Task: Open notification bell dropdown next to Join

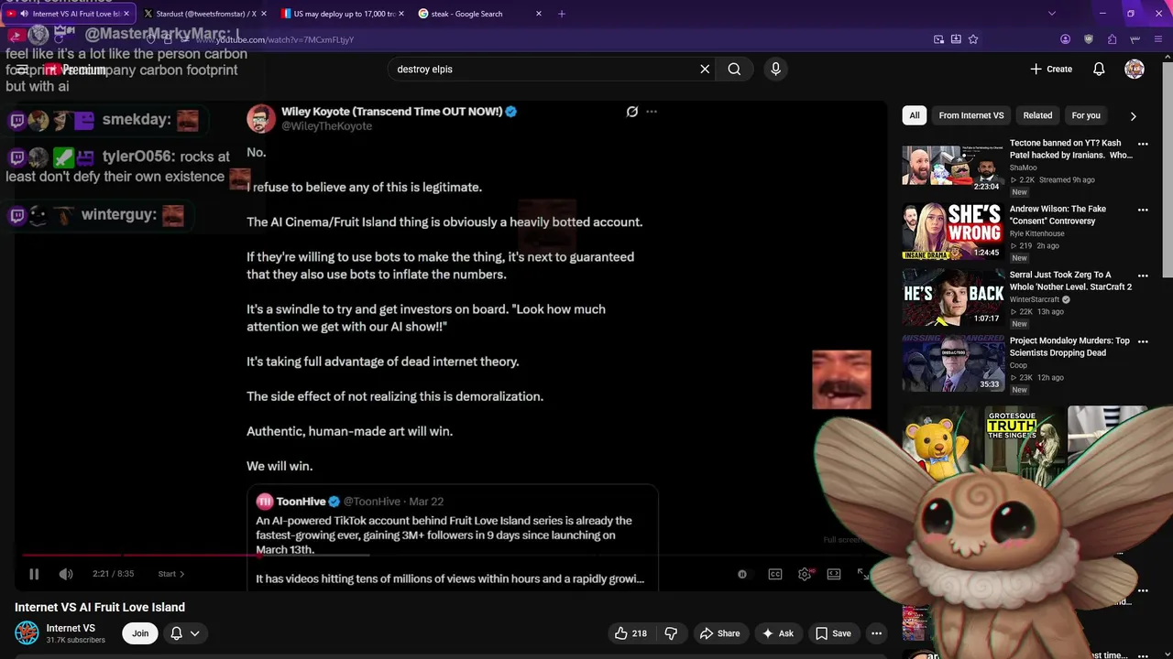Action: point(184,633)
